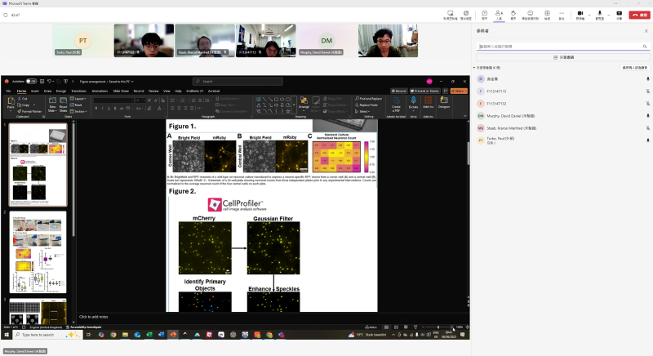Raise hand in the meeting
653x356 pixels.
(x=513, y=14)
